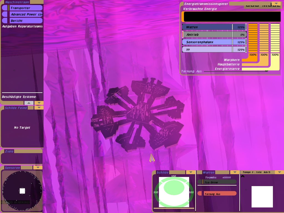Minimize the Waffen weapons panel

tap(235, 173)
